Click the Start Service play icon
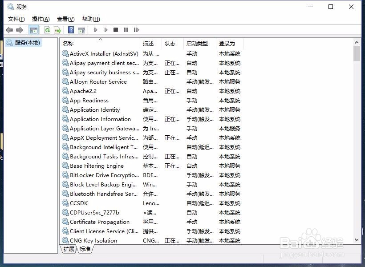The image size is (365, 267). click(96, 30)
